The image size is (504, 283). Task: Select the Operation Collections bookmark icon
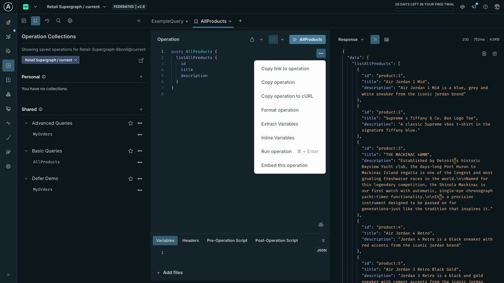[x=35, y=20]
